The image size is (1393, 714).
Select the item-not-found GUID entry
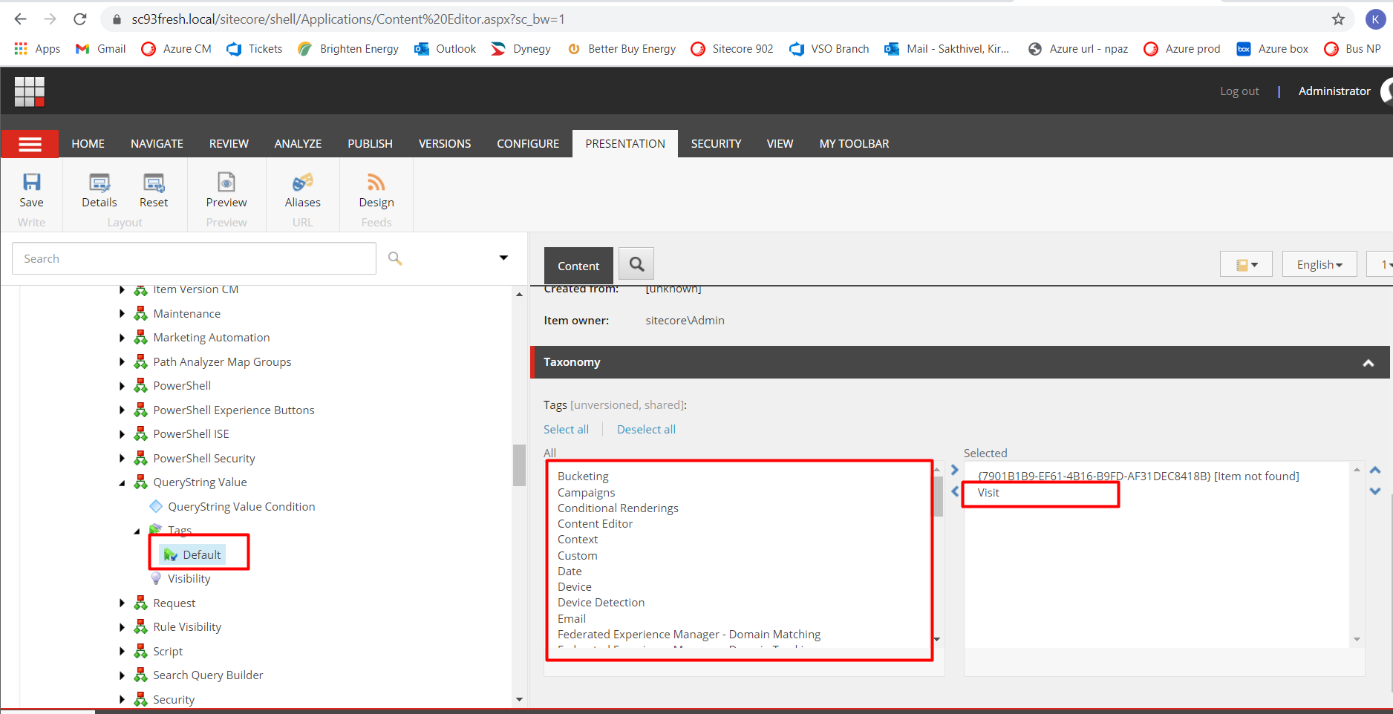tap(1138, 476)
